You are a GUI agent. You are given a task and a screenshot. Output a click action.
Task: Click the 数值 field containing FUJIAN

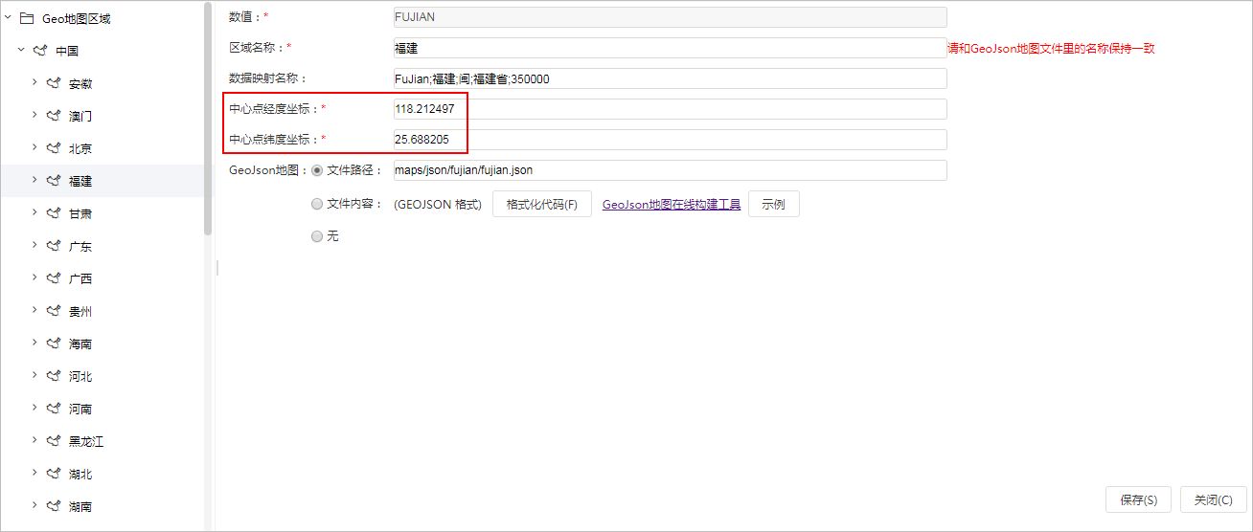coord(670,17)
